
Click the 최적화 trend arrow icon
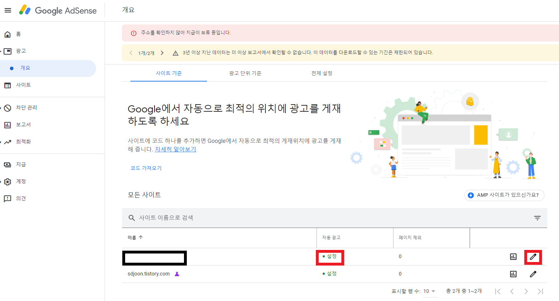click(7, 142)
